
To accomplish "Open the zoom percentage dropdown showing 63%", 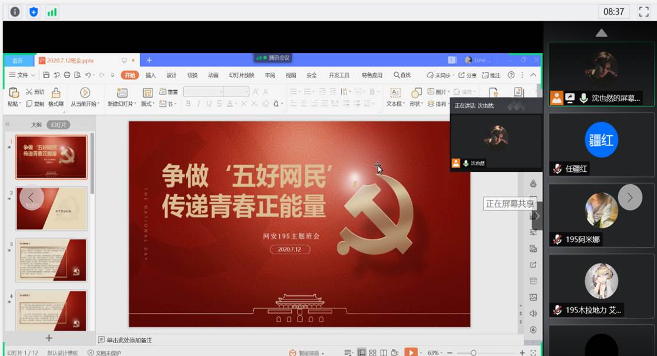I will tap(434, 352).
